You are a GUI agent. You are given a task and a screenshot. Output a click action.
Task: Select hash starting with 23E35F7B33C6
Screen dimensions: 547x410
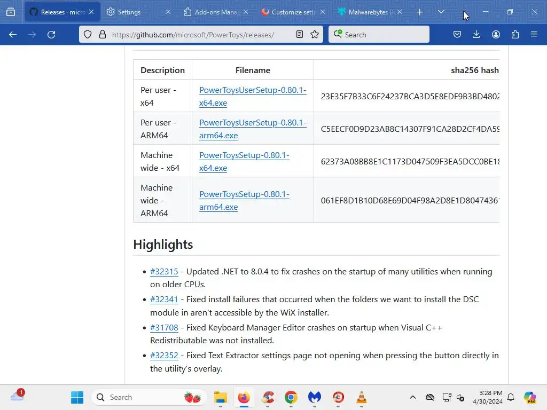410,96
